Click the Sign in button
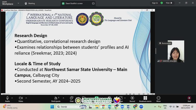 pyautogui.click(x=155, y=3)
